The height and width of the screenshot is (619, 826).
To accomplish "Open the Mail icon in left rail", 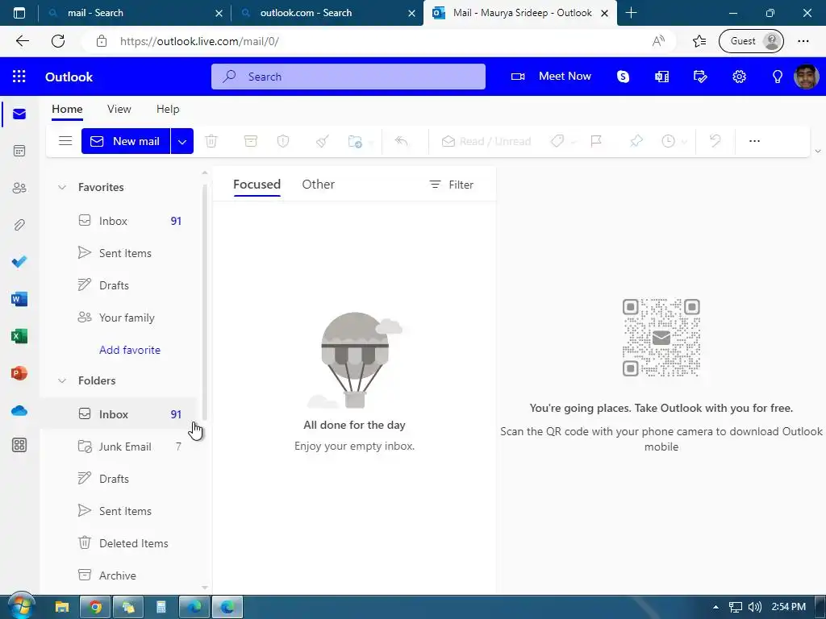I will (19, 114).
